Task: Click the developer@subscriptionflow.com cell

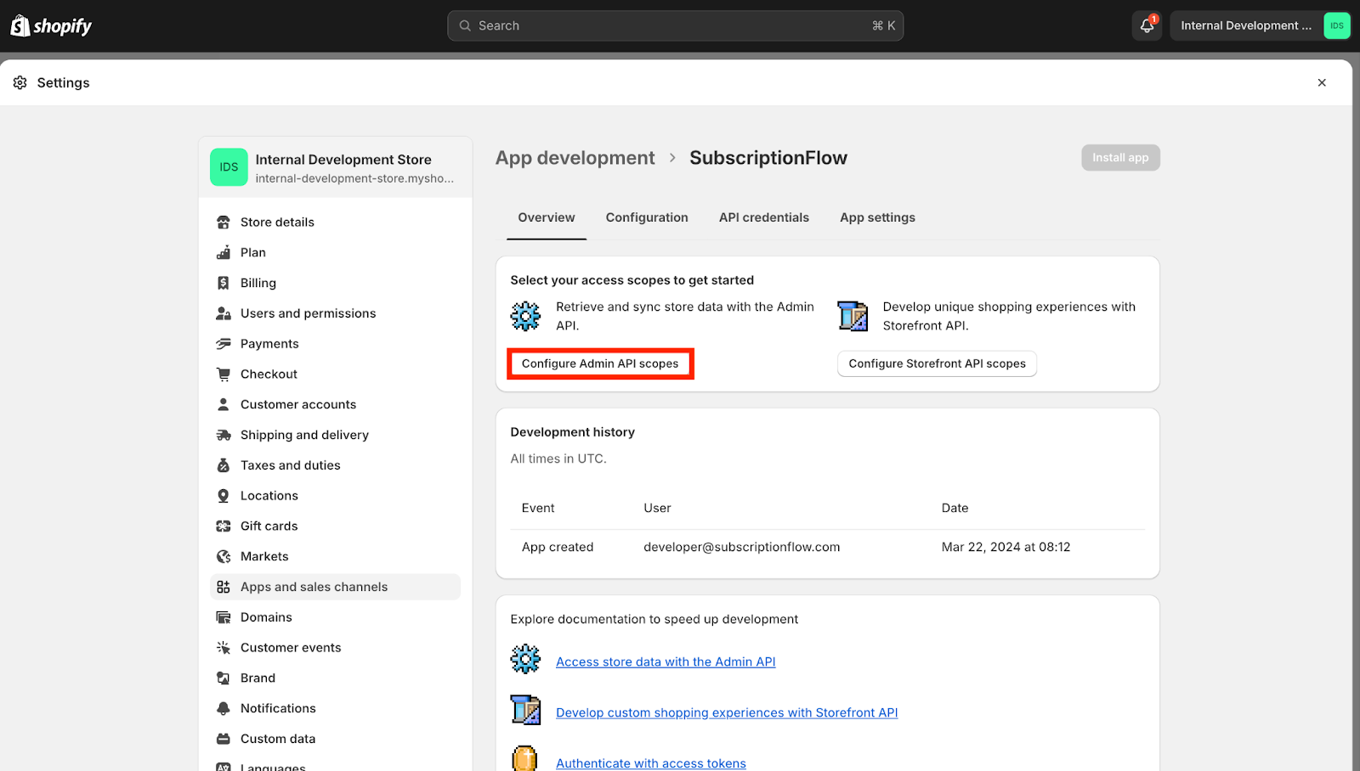Action: tap(741, 547)
